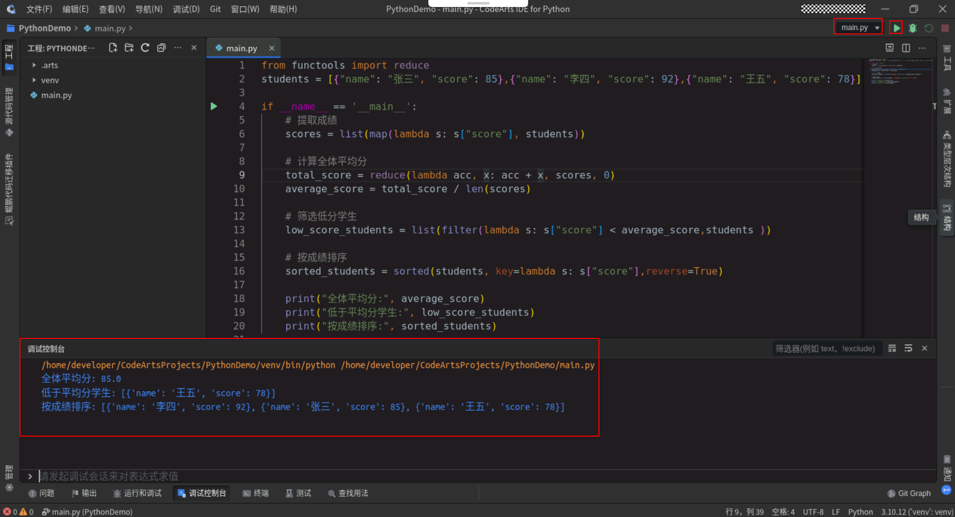955x517 pixels.
Task: Switch to the 测试 tab
Action: click(x=298, y=493)
